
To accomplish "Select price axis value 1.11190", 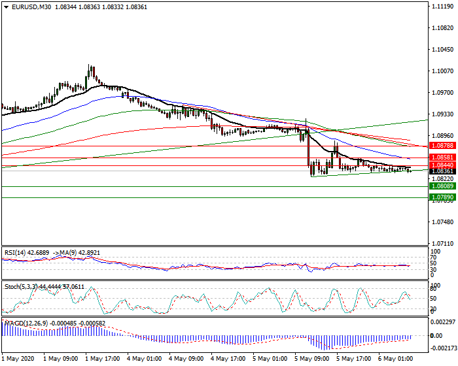I will pyautogui.click(x=443, y=7).
